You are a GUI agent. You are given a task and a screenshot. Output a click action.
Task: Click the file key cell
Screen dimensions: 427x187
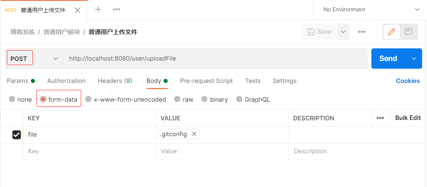click(x=90, y=135)
